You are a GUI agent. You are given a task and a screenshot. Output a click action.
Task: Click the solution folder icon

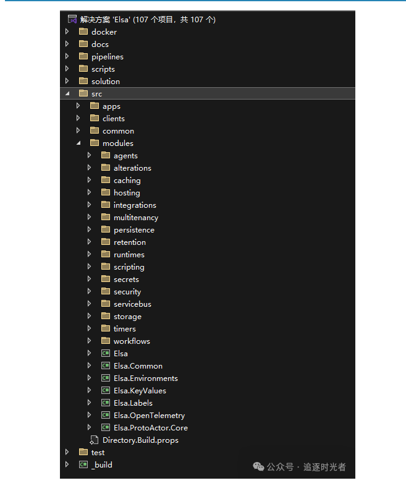pos(83,80)
